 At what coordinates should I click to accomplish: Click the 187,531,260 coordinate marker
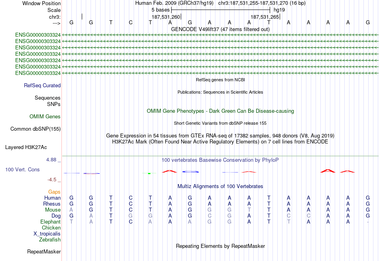pyautogui.click(x=166, y=17)
